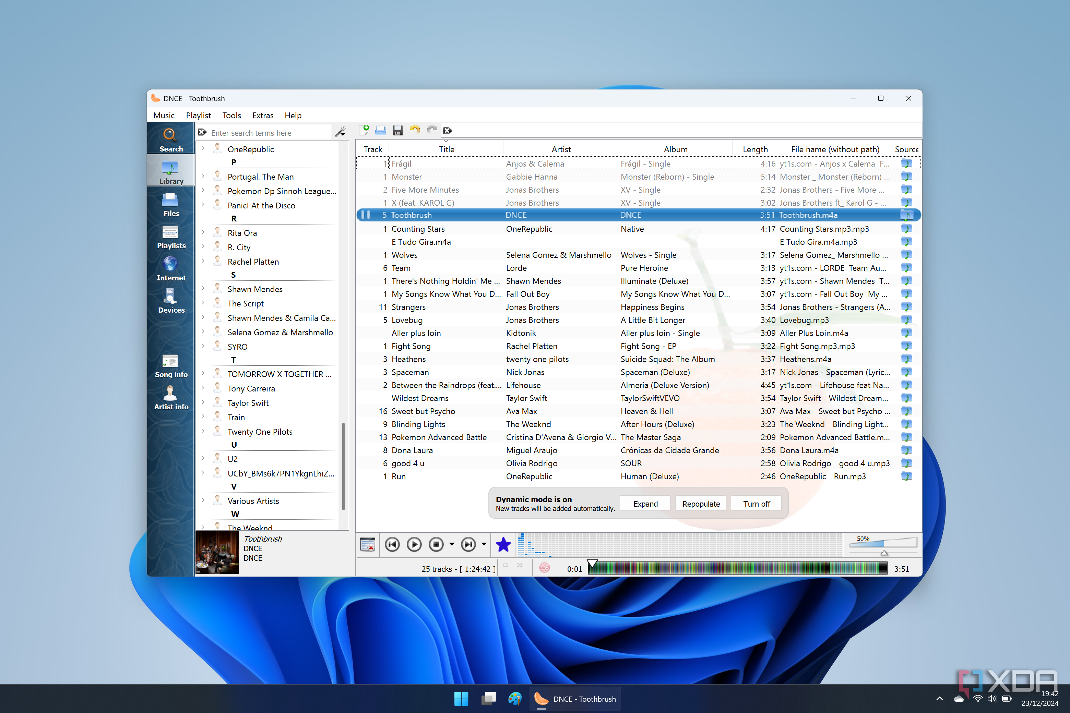Open the Search sidebar tab
This screenshot has height=713, width=1070.
pyautogui.click(x=170, y=139)
